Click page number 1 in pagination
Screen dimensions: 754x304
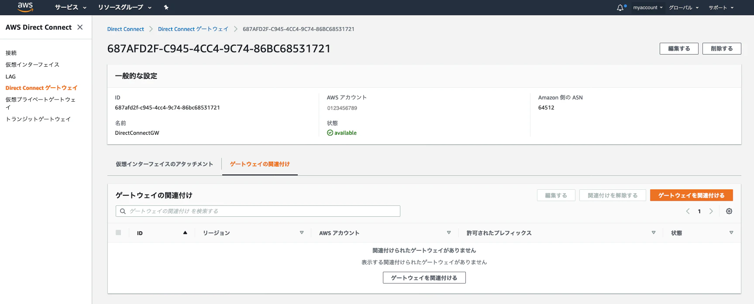click(699, 212)
